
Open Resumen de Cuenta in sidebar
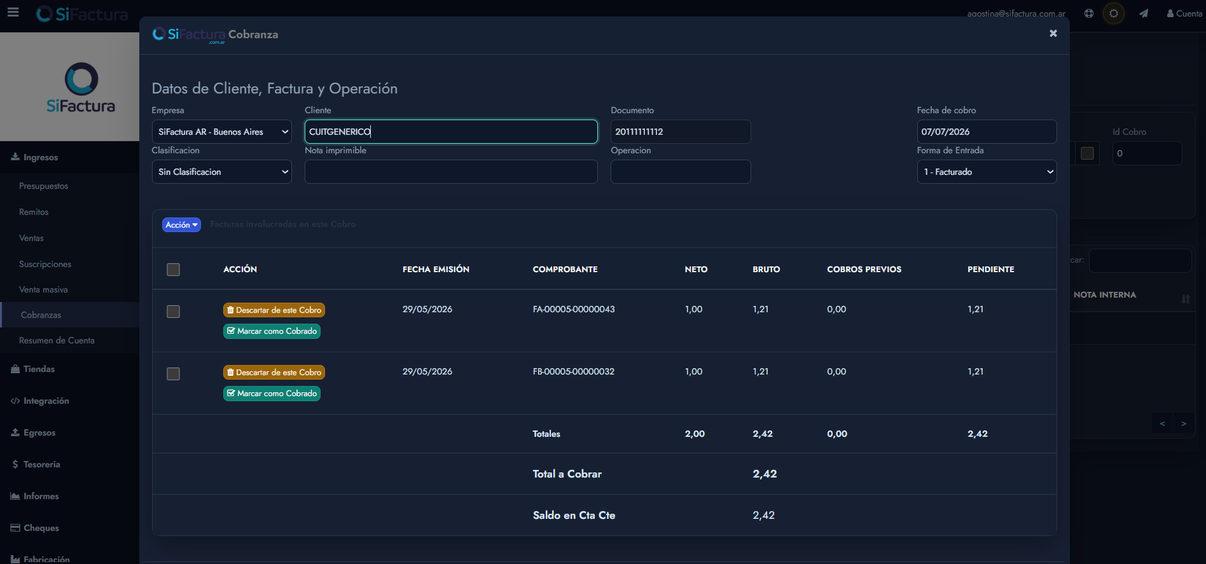tap(57, 340)
